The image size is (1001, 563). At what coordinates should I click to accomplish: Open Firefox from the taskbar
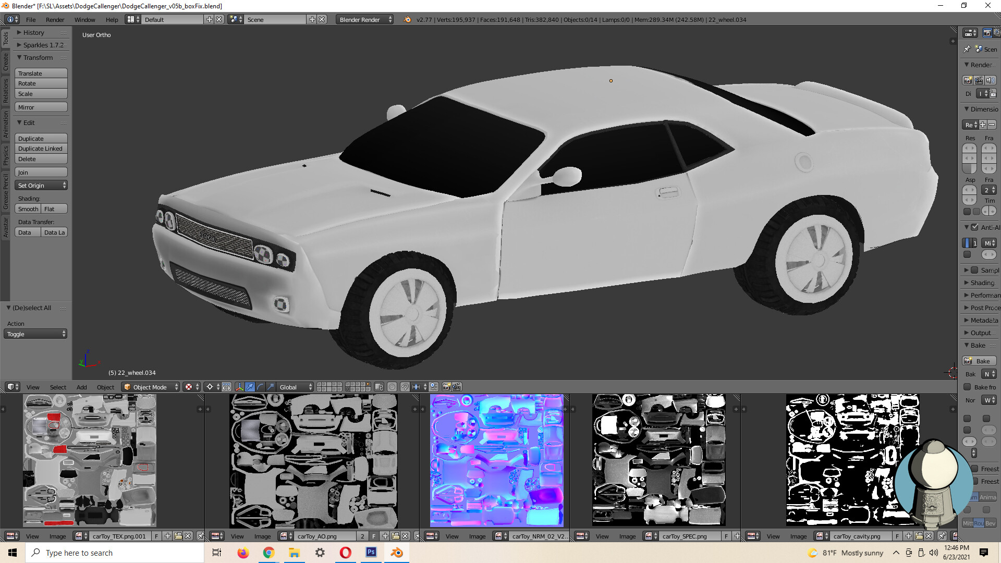tap(243, 553)
